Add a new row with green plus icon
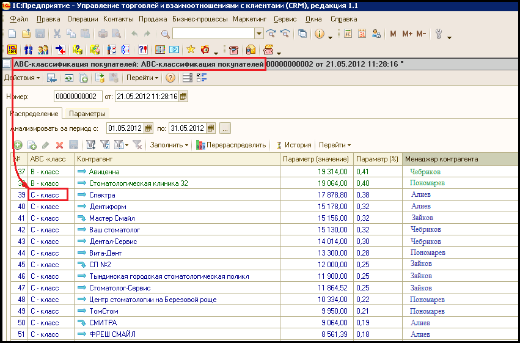 18,145
